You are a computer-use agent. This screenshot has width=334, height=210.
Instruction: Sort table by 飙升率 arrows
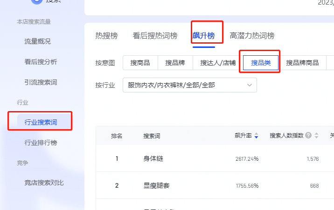tap(257, 136)
